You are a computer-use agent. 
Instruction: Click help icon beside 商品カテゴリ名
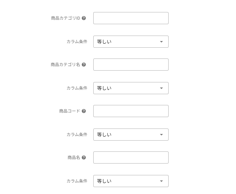[84, 65]
